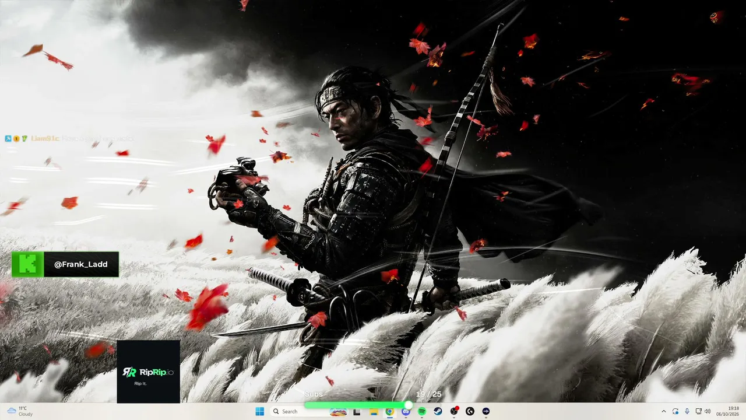Viewport: 746px width, 420px height.
Task: Open Discord from the taskbar
Action: (x=406, y=411)
